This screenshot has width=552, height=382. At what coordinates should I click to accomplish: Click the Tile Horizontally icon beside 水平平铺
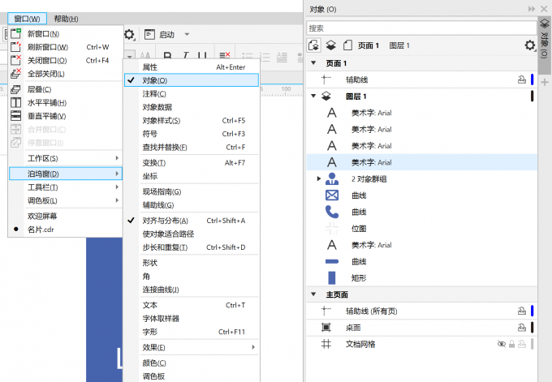[x=16, y=103]
